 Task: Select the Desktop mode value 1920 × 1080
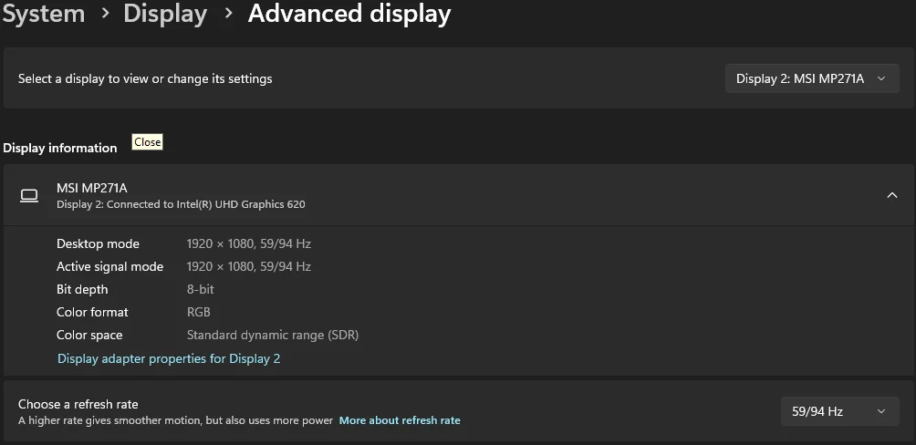coord(249,243)
